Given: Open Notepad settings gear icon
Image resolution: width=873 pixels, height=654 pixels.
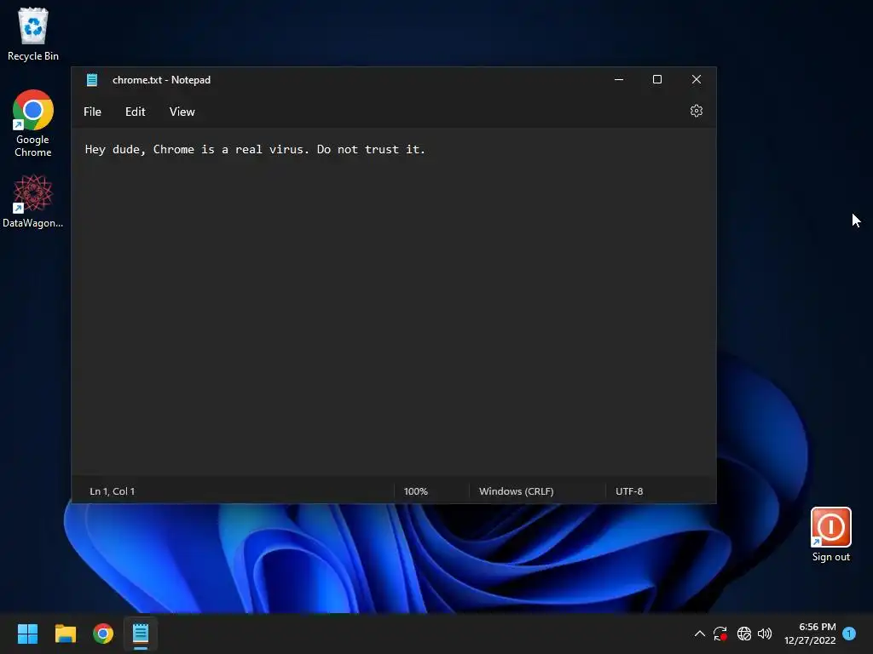Looking at the screenshot, I should point(696,111).
